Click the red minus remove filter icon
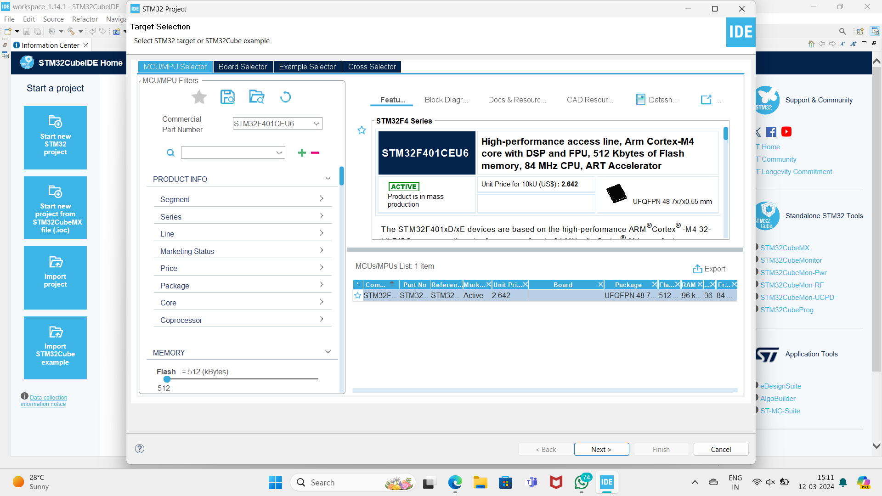Screen dimensions: 882x496 (x=315, y=153)
